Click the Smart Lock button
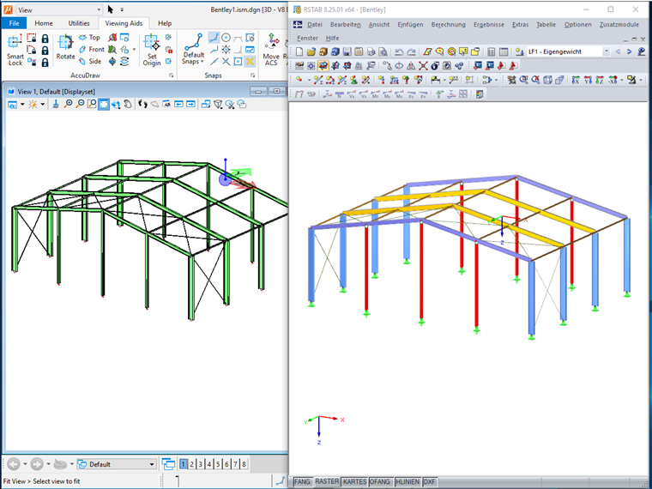This screenshot has height=489, width=652. (x=15, y=50)
